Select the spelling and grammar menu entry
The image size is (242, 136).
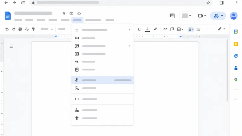(x=103, y=30)
